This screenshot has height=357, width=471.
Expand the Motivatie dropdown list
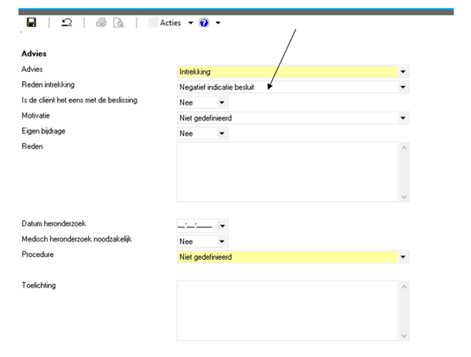[x=403, y=118]
